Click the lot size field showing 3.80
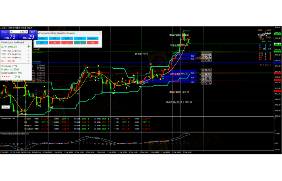This screenshot has height=181, width=282. coord(19,31)
